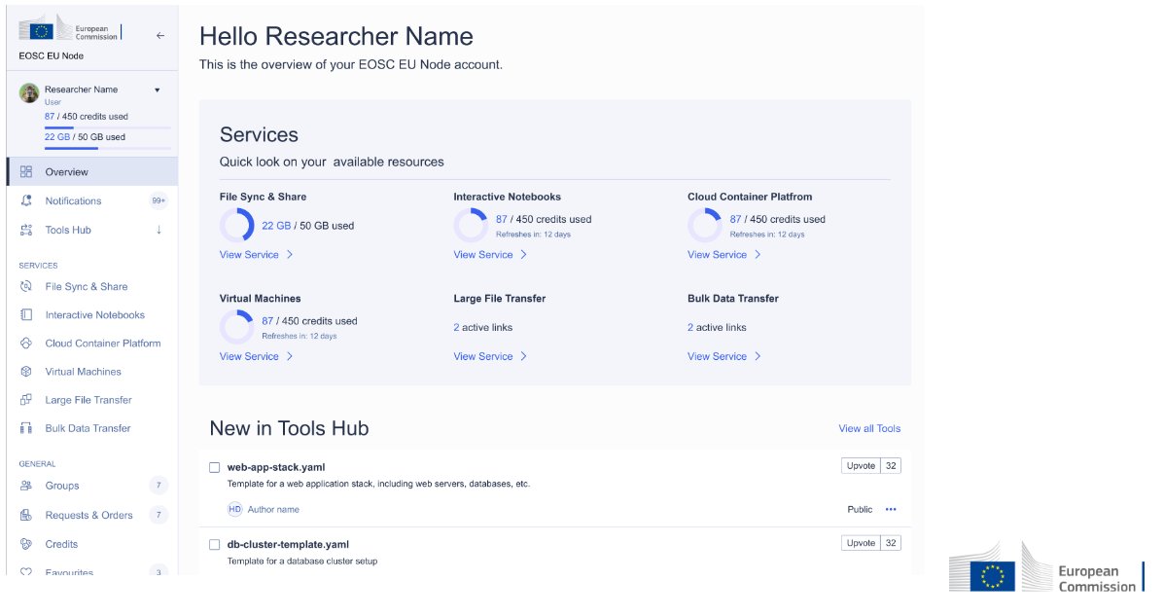Open Overview in the sidebar

click(x=92, y=171)
